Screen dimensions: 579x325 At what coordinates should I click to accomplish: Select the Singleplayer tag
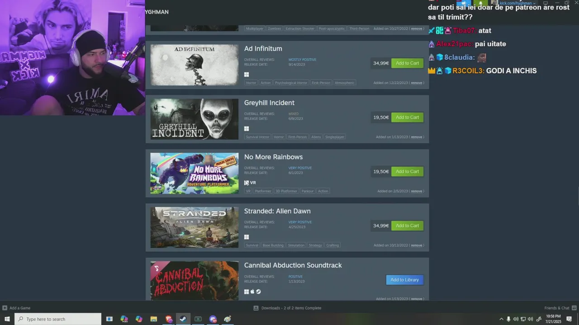[x=334, y=137]
